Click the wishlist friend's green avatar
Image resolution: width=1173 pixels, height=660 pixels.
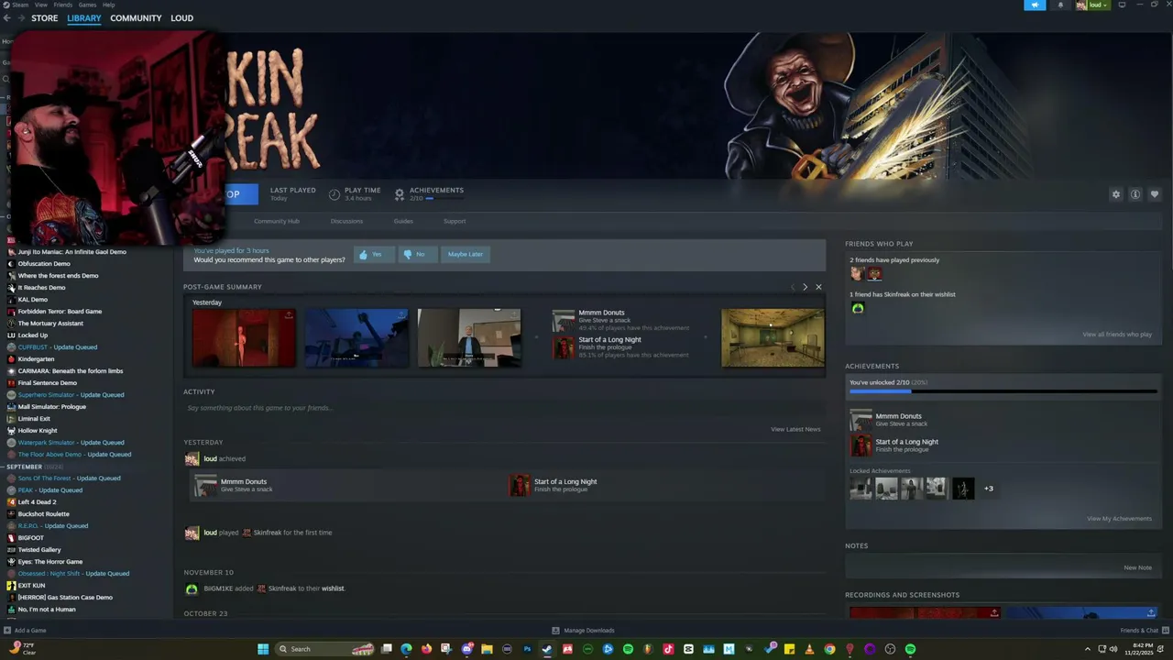[858, 308]
